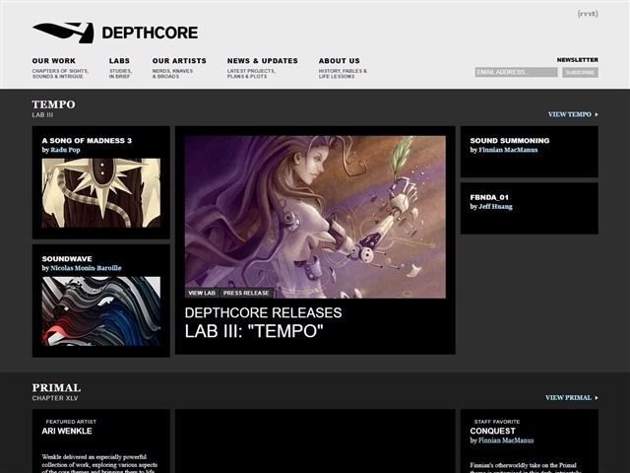The width and height of the screenshot is (630, 473).
Task: Click the Primal section heading
Action: [x=57, y=387]
